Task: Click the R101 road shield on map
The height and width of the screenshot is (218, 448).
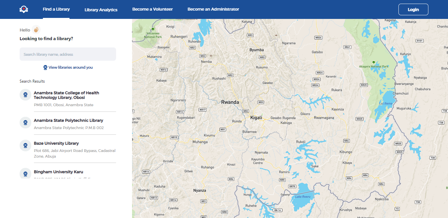Action: click(419, 41)
